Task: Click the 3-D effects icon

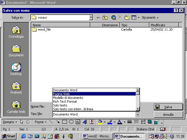Action: tap(157, 122)
